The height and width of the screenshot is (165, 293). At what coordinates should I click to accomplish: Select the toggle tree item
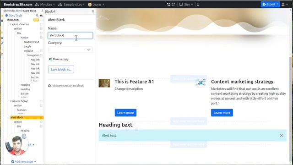coord(27,46)
